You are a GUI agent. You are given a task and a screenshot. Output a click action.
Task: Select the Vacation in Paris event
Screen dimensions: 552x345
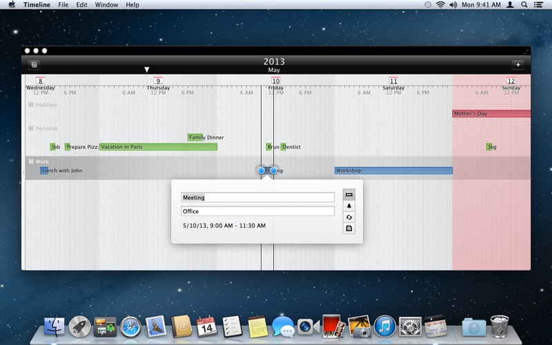(x=158, y=147)
